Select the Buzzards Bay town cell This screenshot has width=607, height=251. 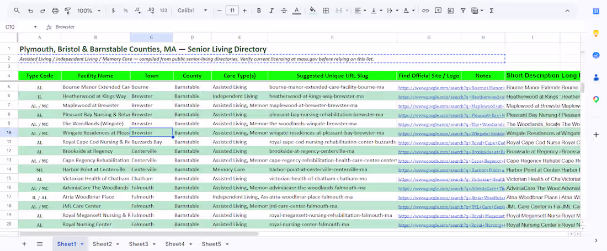coord(151,142)
